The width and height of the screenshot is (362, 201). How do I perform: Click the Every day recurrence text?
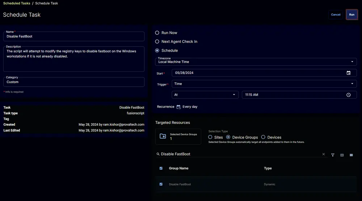coord(190,107)
